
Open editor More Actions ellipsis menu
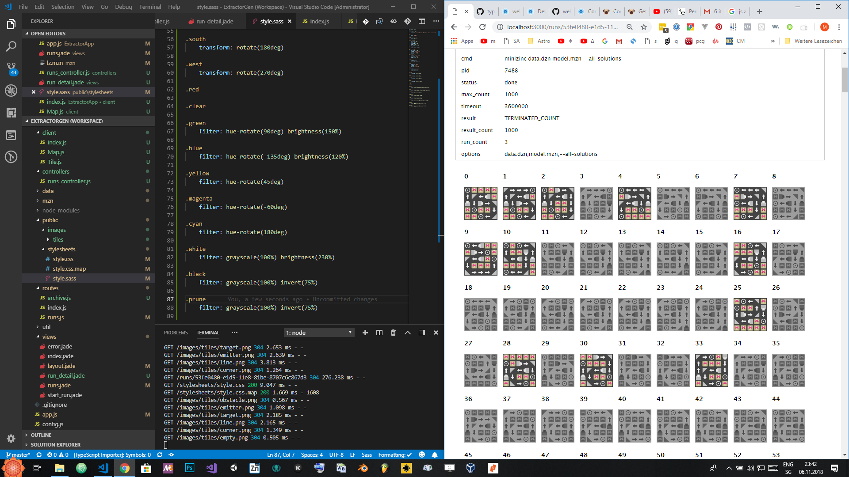click(436, 21)
